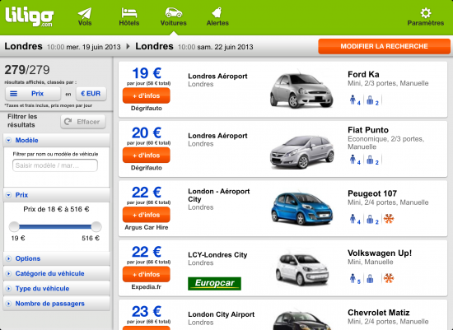Click + d'infos for Ford Ka
Image resolution: width=453 pixels, height=330 pixels.
(x=146, y=95)
